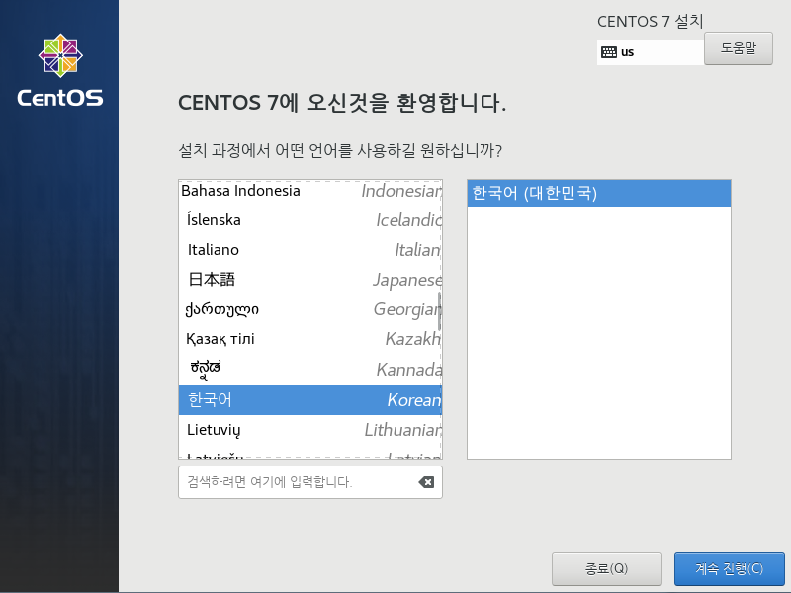Image resolution: width=791 pixels, height=593 pixels.
Task: Select 한국어 Korean in the language list
Action: [310, 400]
